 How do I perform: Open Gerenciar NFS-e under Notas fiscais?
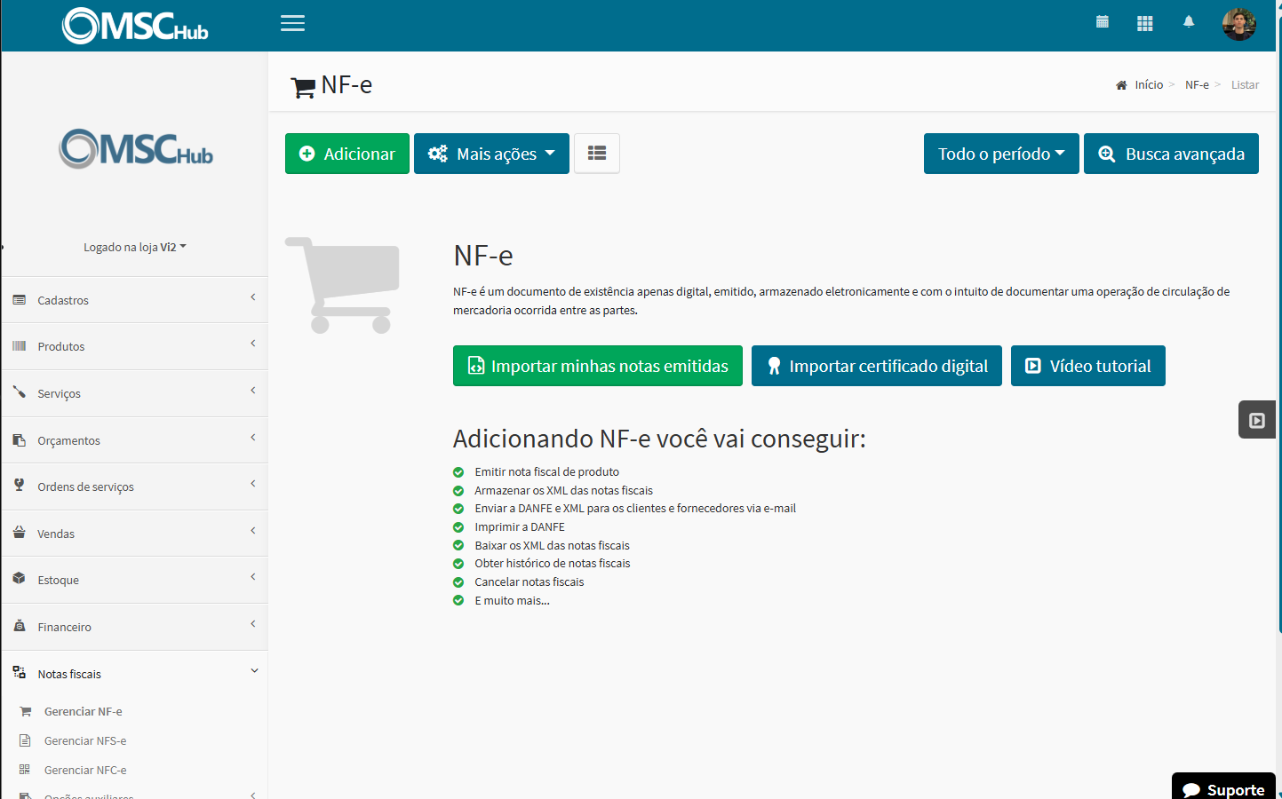pos(86,740)
